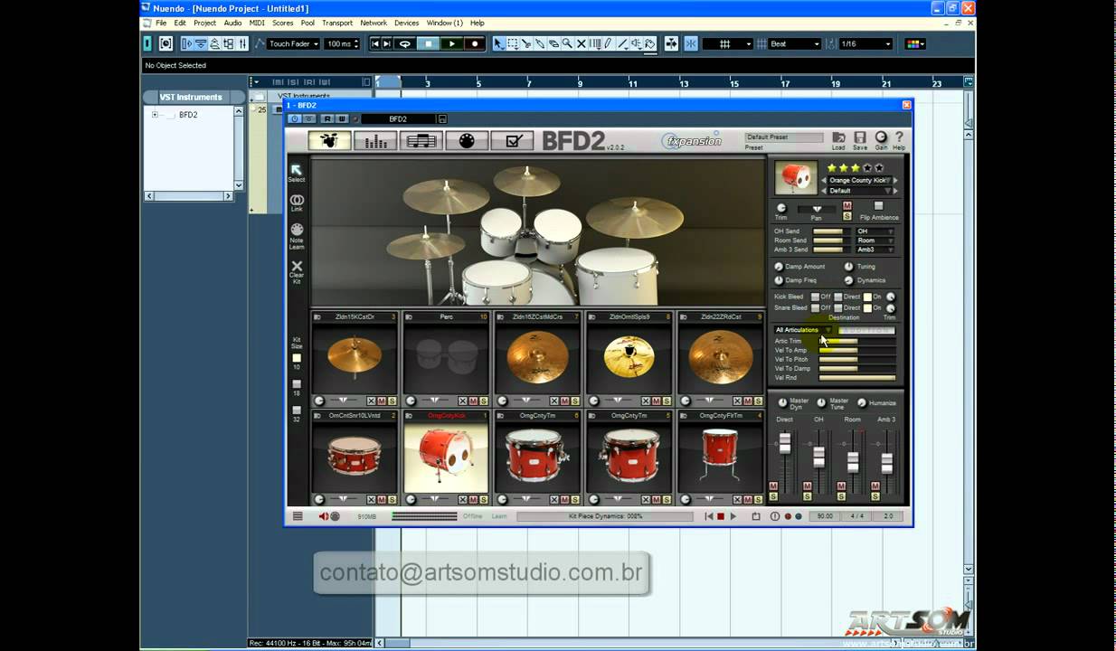Open the Transport menu
The width and height of the screenshot is (1116, 651).
point(337,23)
